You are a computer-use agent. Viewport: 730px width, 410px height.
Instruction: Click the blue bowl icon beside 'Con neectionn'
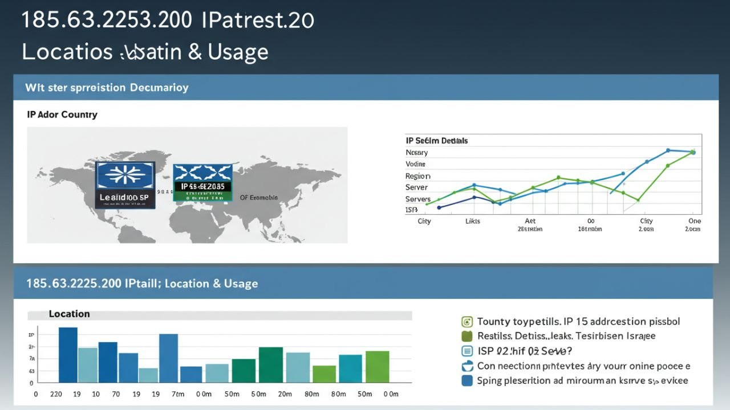tap(467, 366)
